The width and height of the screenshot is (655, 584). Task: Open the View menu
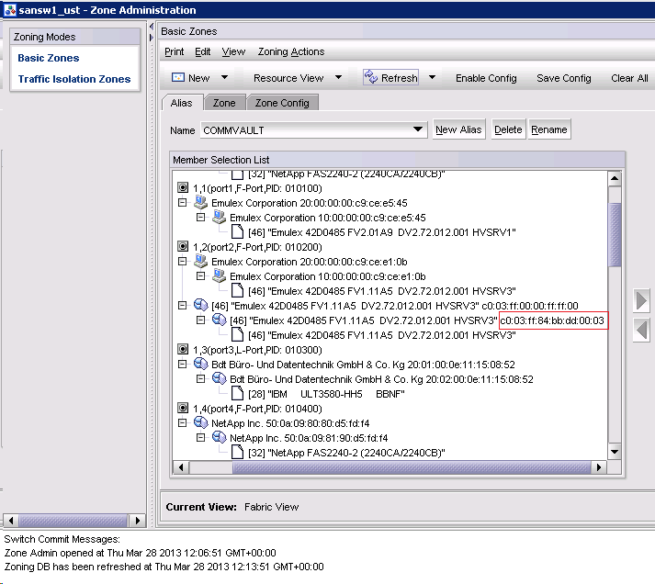click(233, 51)
